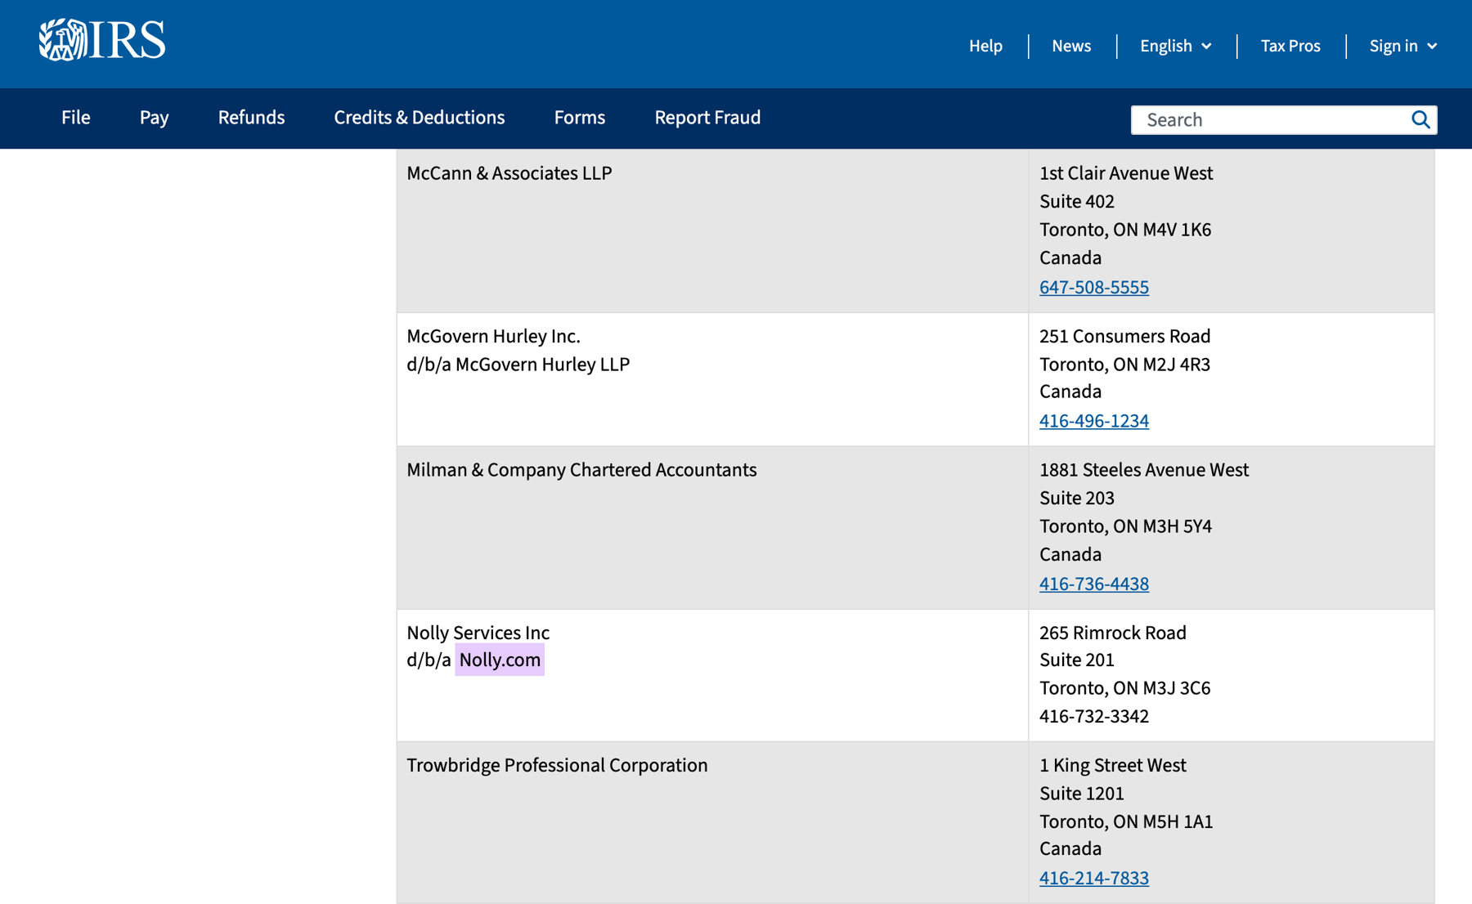Open the Report Fraud menu item
Image resolution: width=1472 pixels, height=904 pixels.
click(x=707, y=118)
